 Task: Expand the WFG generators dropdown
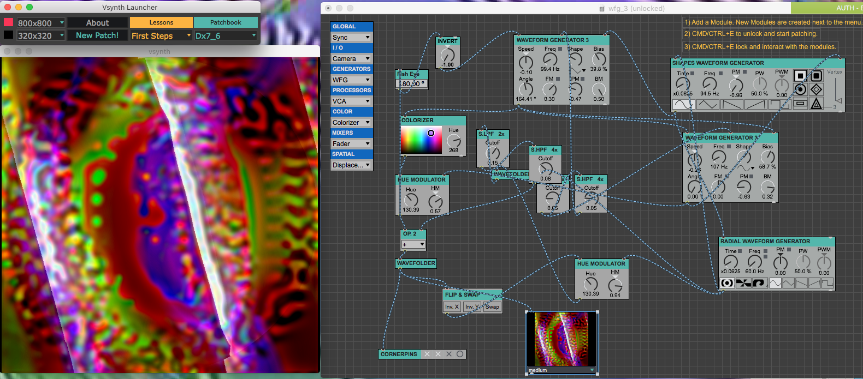(x=351, y=80)
